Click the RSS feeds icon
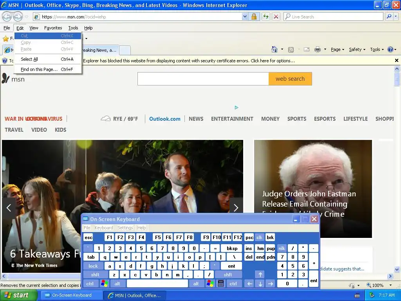401x301 pixels. point(291,50)
